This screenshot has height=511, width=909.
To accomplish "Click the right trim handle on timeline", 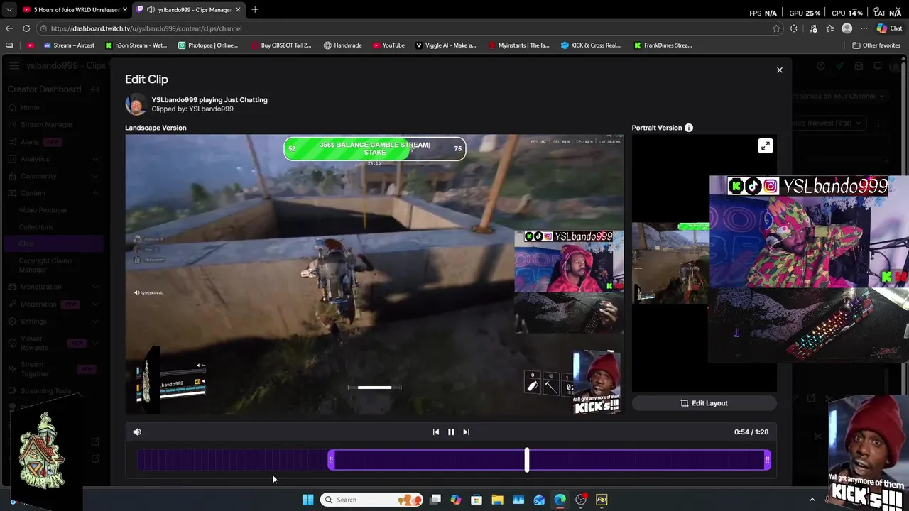I will pos(767,461).
